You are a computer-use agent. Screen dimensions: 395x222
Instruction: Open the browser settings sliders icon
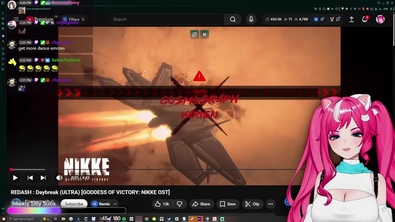coord(391,9)
